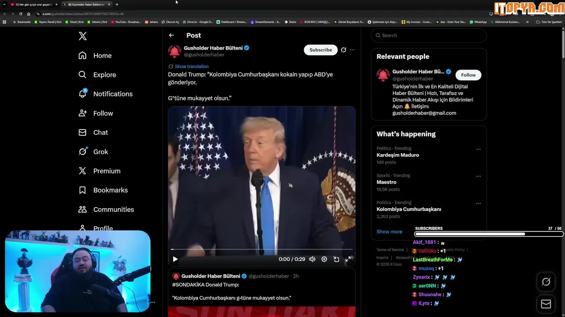Screen dimensions: 565x317
Task: Open the tab search dropdown
Action: pyautogui.click(x=4, y=4)
